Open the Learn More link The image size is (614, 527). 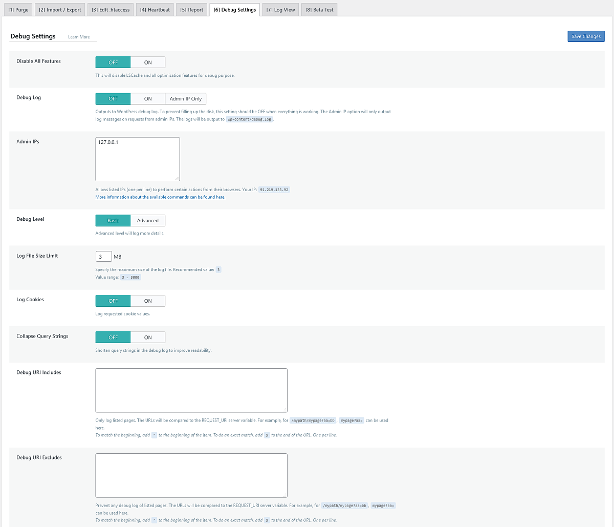tap(79, 37)
